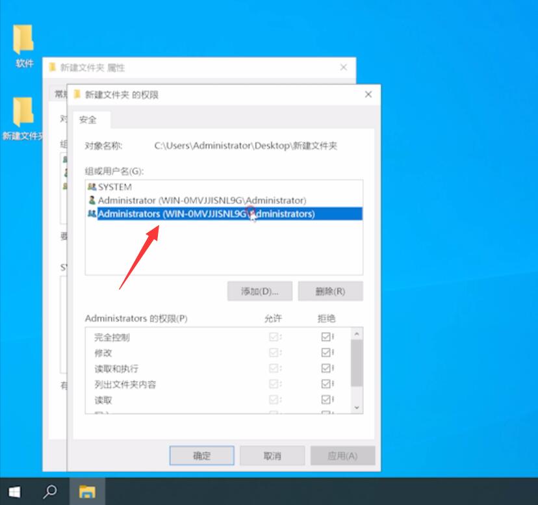The height and width of the screenshot is (505, 538).
Task: Click folder icon in 新建文件夹 属性 title bar
Action: click(53, 67)
